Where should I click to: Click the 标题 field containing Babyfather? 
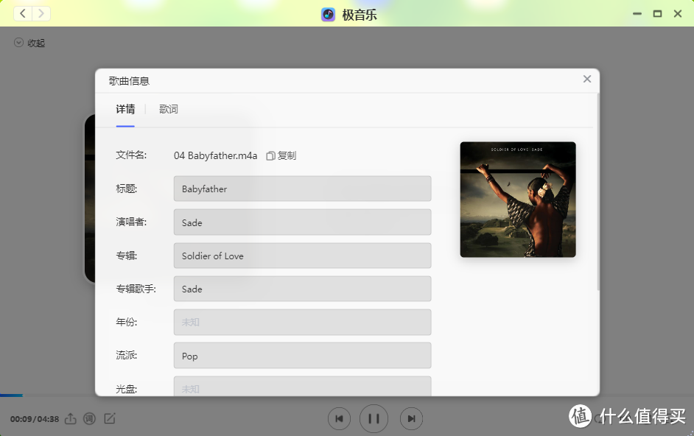pyautogui.click(x=302, y=189)
